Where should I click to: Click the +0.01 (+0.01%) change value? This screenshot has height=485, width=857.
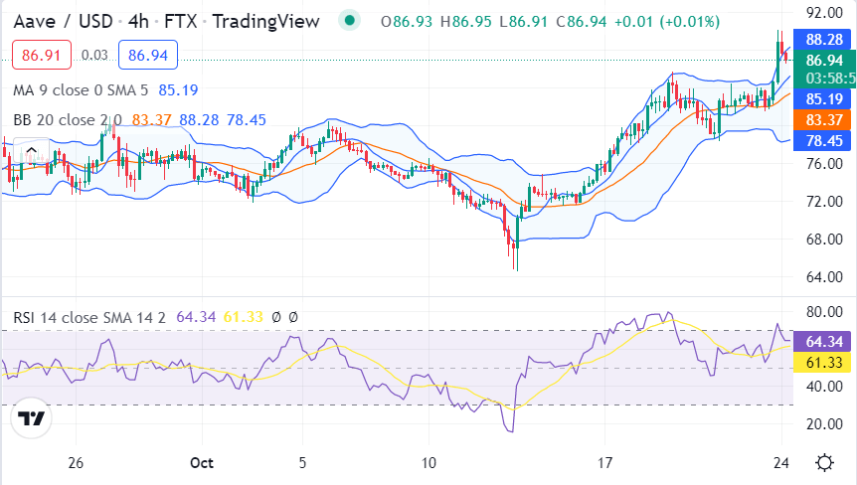pos(667,22)
